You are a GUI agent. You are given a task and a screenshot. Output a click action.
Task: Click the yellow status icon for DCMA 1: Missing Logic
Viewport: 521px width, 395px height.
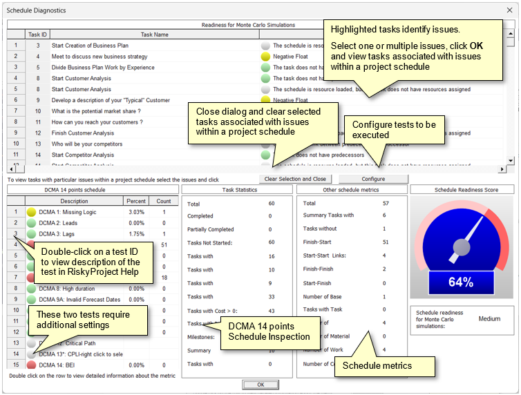click(x=31, y=212)
